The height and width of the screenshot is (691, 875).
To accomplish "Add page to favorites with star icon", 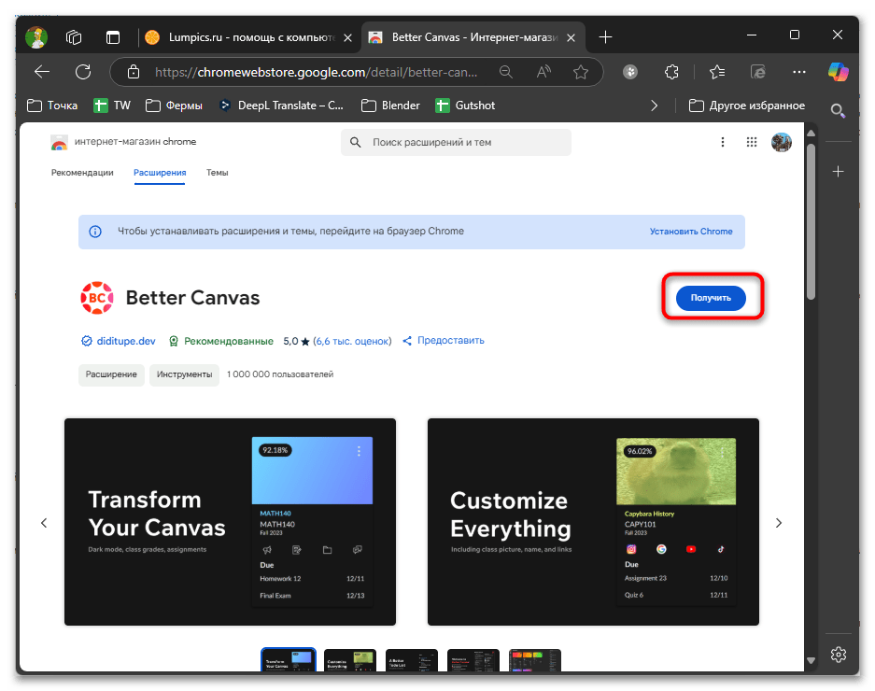I will (581, 72).
